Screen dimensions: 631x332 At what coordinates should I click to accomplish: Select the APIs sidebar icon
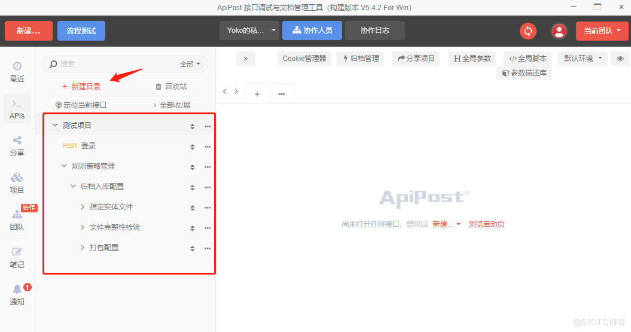17,109
